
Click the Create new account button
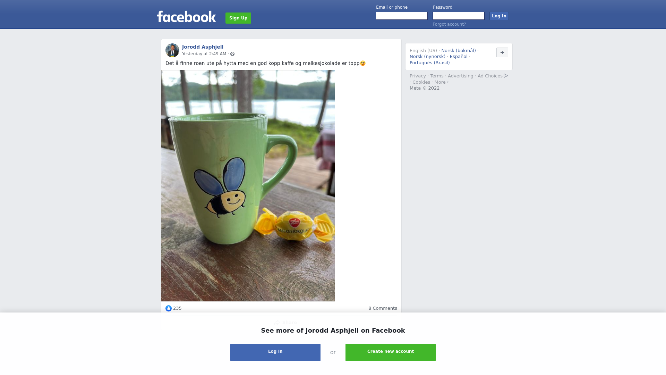(x=391, y=352)
